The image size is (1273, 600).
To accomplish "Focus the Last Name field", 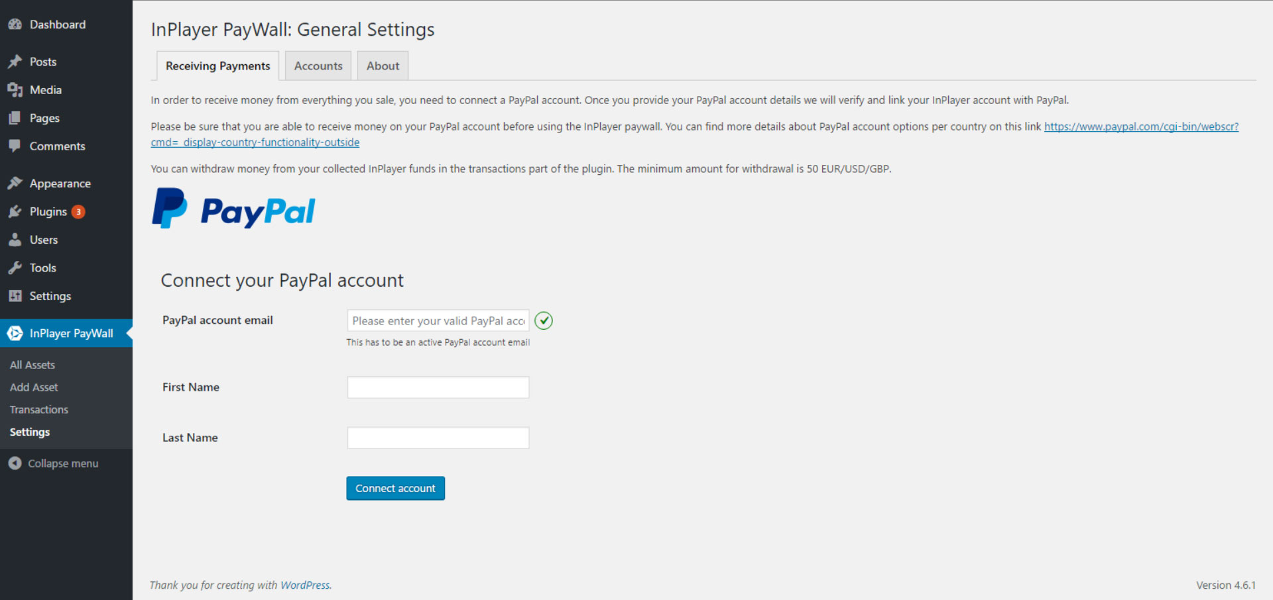I will (x=438, y=438).
